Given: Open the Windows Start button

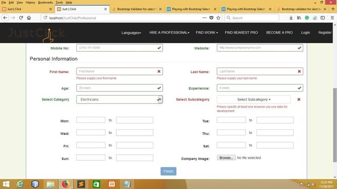Looking at the screenshot, I should point(6,184).
